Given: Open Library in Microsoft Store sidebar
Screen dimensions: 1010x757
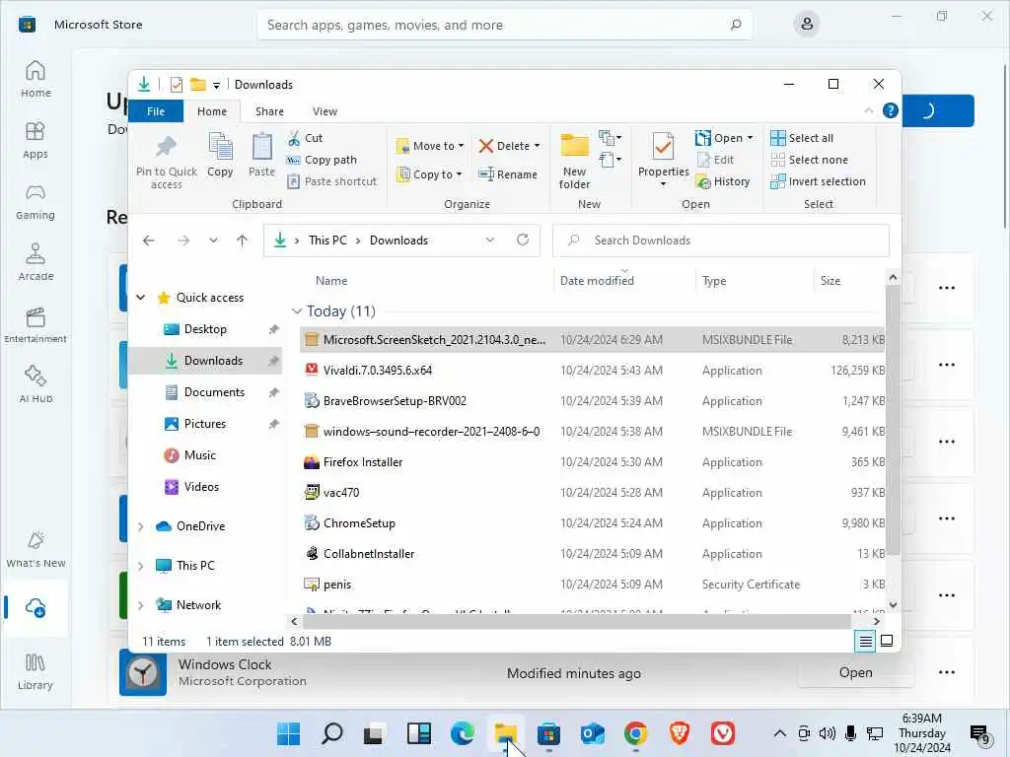Looking at the screenshot, I should click(x=36, y=671).
